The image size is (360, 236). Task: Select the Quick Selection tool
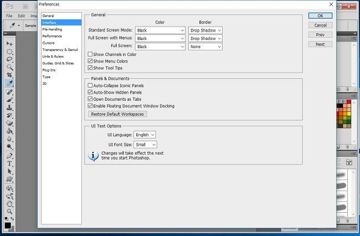coord(9,67)
